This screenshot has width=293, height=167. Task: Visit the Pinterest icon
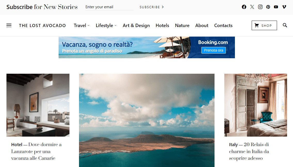268,7
